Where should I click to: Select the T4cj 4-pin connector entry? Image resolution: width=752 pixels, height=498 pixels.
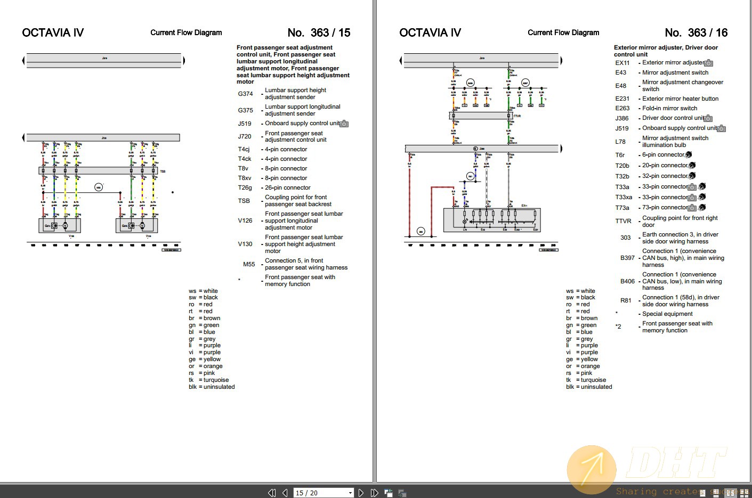click(x=272, y=150)
